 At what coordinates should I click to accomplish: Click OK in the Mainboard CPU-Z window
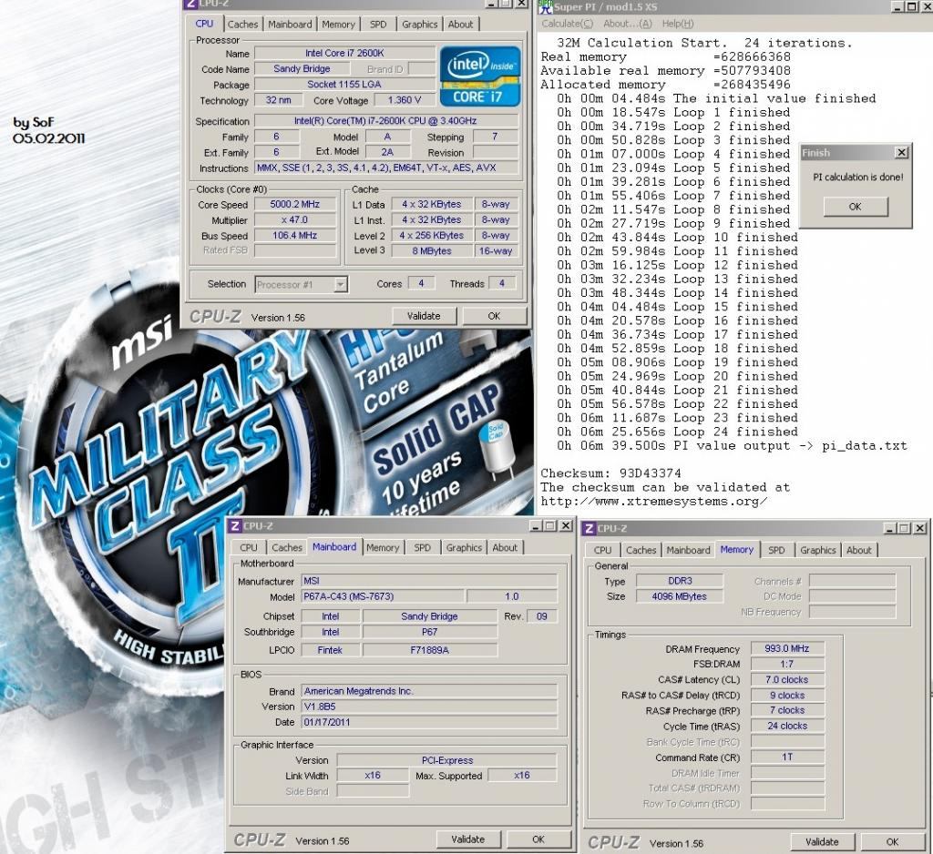(538, 839)
